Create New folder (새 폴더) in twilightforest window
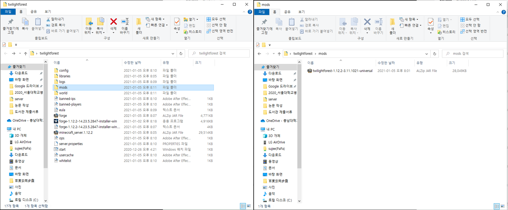The image size is (508, 210). pos(139,26)
